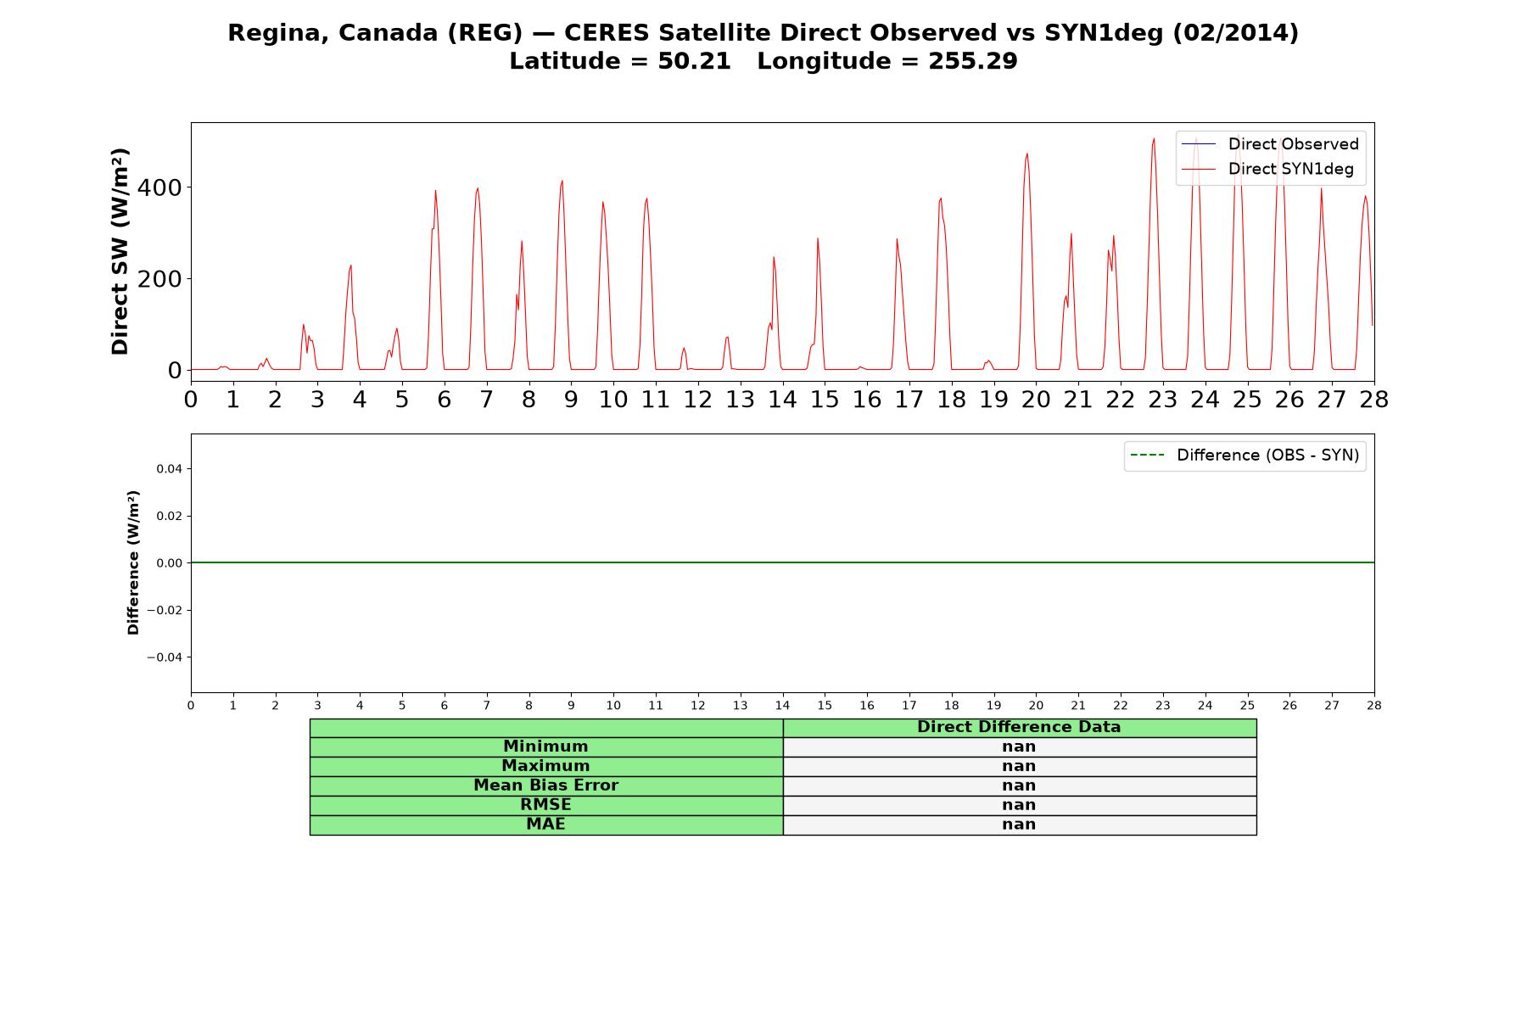Image resolution: width=1527 pixels, height=1018 pixels.
Task: Click the blue Direct Observed legend line
Action: (x=1199, y=144)
